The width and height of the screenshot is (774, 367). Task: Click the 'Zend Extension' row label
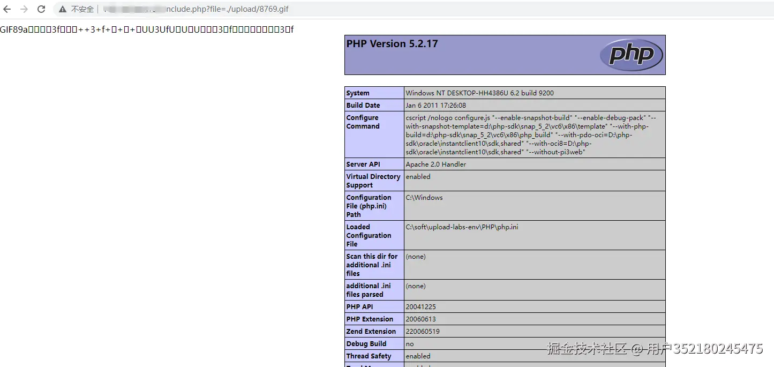(x=371, y=332)
